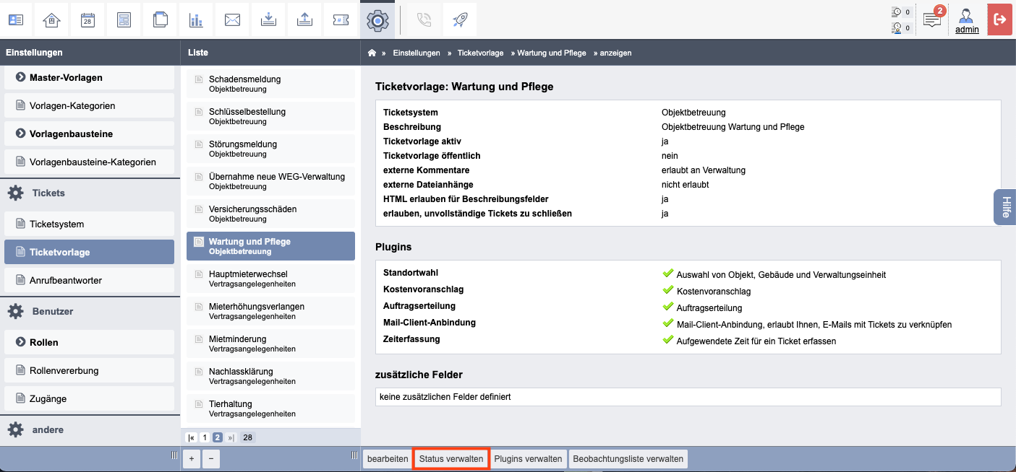Click the red logout icon
The width and height of the screenshot is (1016, 472).
1000,19
